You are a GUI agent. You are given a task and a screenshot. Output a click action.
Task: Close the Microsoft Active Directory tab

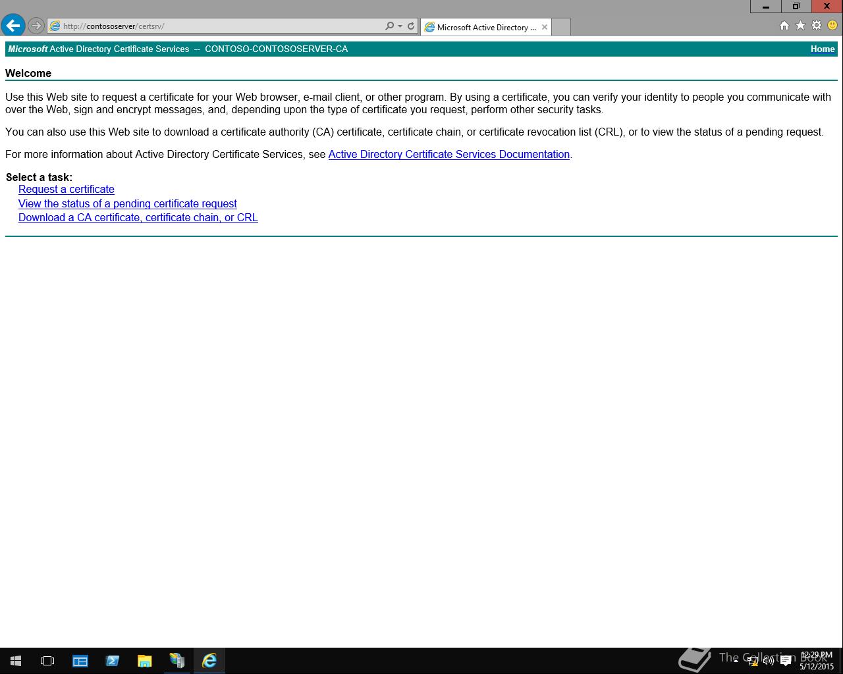(x=545, y=27)
